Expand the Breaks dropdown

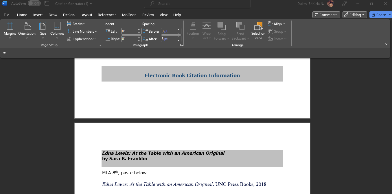76,24
